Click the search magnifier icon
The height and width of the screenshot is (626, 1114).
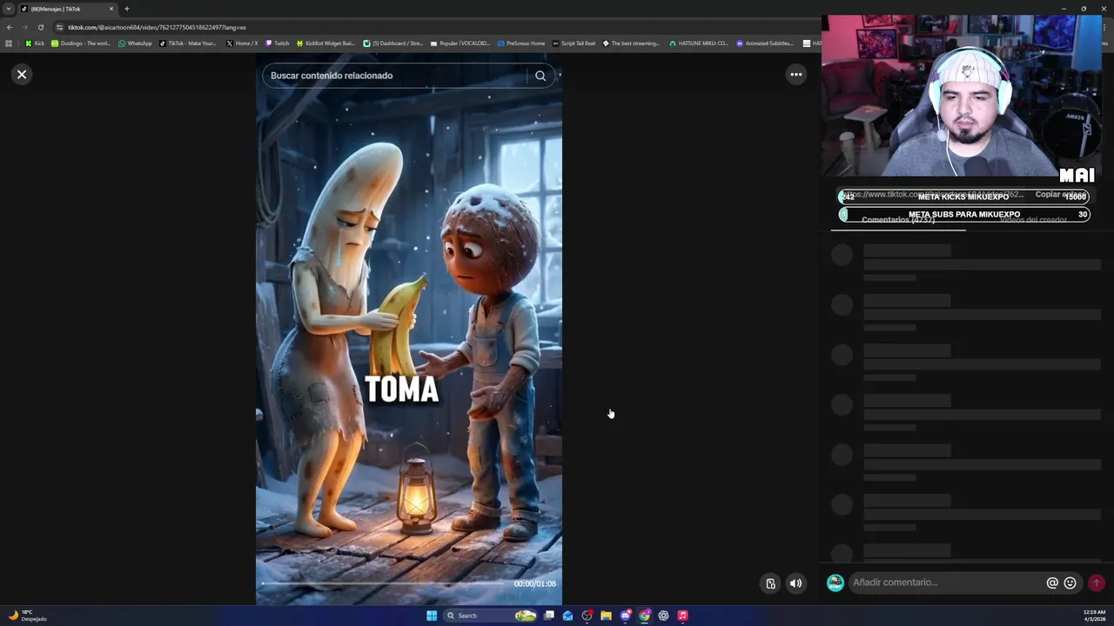click(x=540, y=76)
